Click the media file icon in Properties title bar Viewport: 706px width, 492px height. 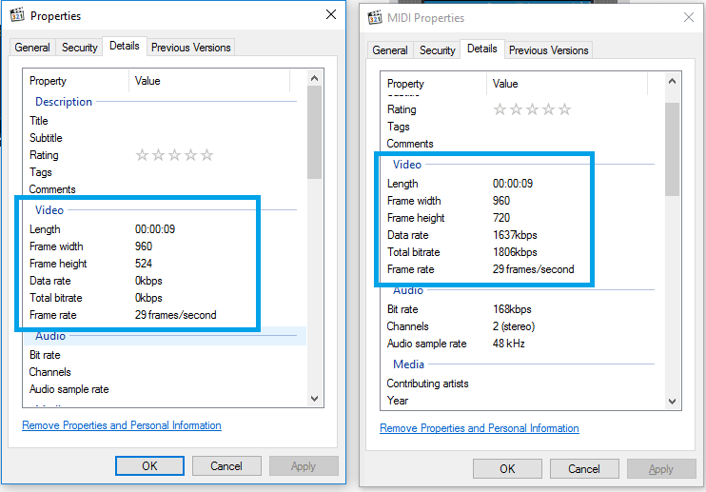[17, 15]
